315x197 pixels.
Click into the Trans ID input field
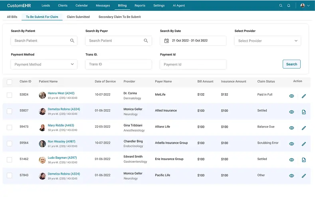pos(118,64)
